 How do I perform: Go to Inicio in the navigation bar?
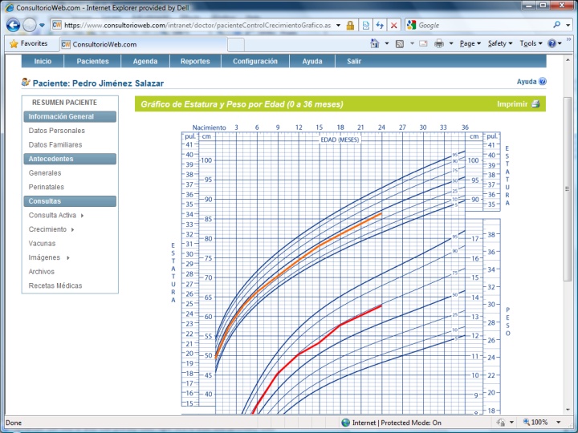click(x=43, y=61)
